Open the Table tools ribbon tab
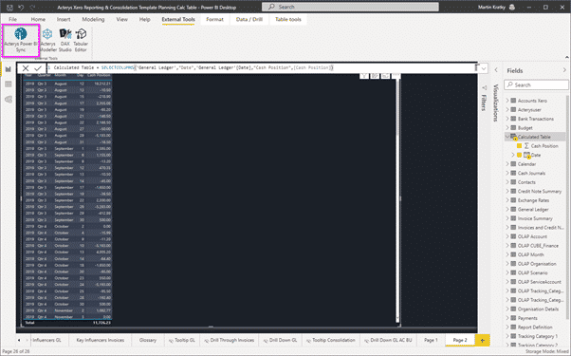 [x=288, y=19]
